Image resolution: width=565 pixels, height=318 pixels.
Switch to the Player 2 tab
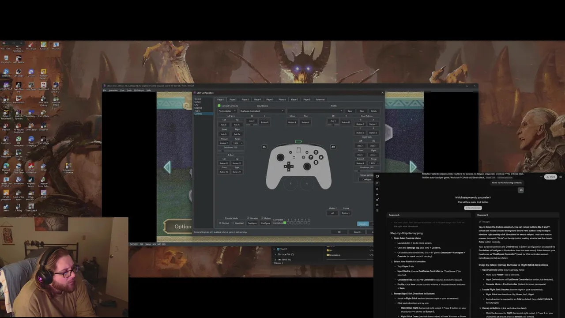point(233,99)
